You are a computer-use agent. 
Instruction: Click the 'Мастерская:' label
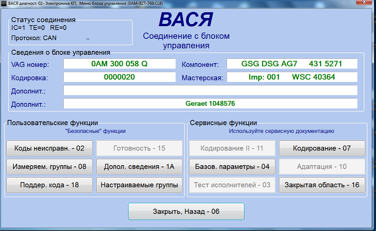203,78
